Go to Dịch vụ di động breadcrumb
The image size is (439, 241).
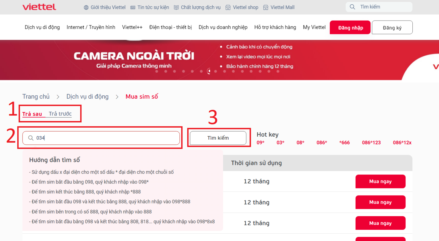point(88,96)
